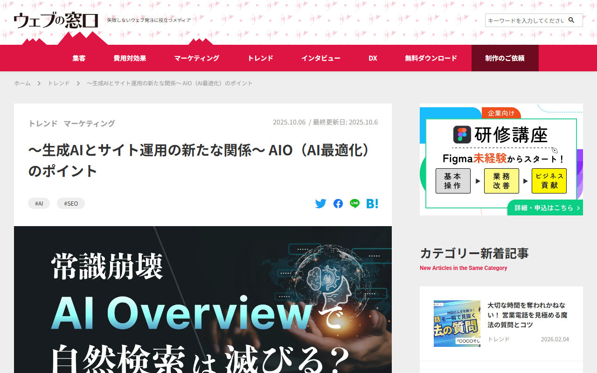The width and height of the screenshot is (597, 373).
Task: Click 詳細・申込はこちら on the banner
Action: coord(545,208)
